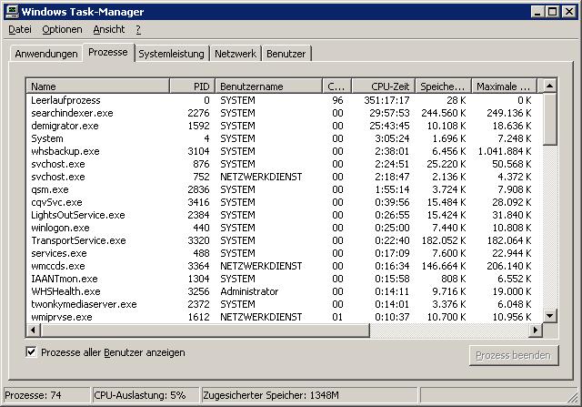The image size is (582, 407).
Task: Sort by the Benutzername column header
Action: (269, 86)
